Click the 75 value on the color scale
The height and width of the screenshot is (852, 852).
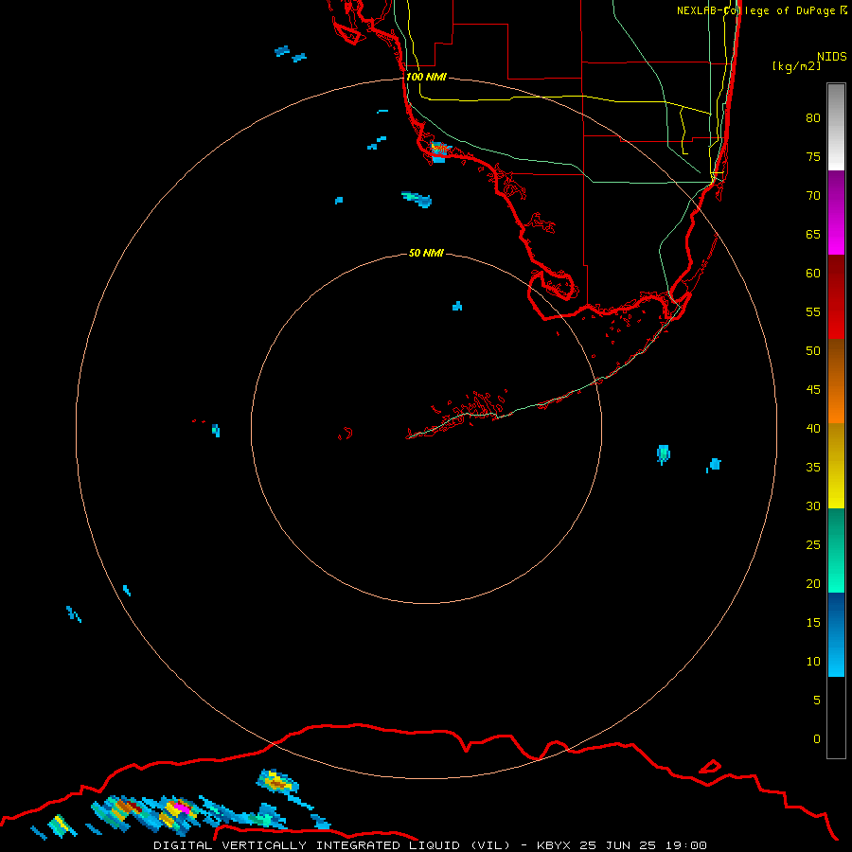(x=813, y=156)
